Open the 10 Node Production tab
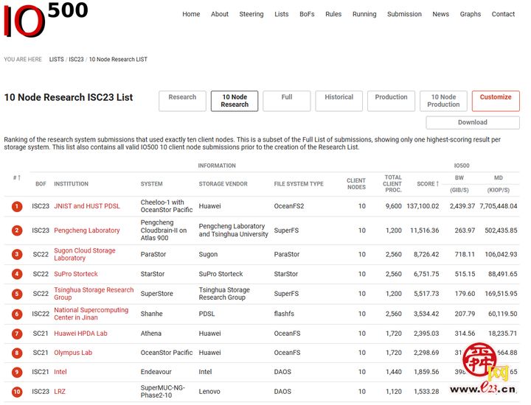This screenshot has width=531, height=405. pos(443,101)
